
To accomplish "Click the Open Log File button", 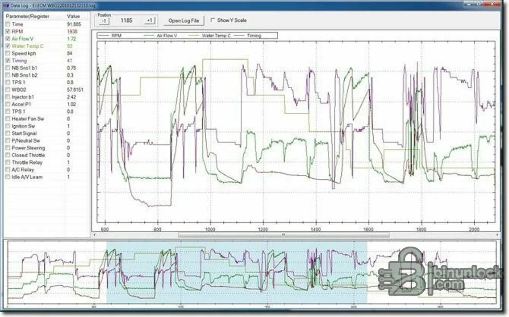I will pyautogui.click(x=184, y=21).
